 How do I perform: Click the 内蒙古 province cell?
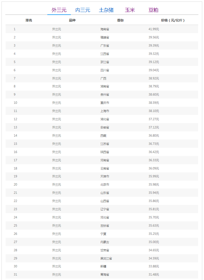[105, 242]
